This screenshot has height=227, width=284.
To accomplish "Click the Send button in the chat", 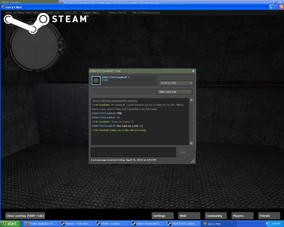I will coord(186,152).
